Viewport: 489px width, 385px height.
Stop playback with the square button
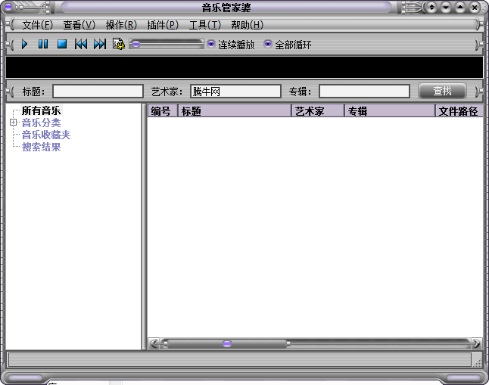pyautogui.click(x=62, y=44)
